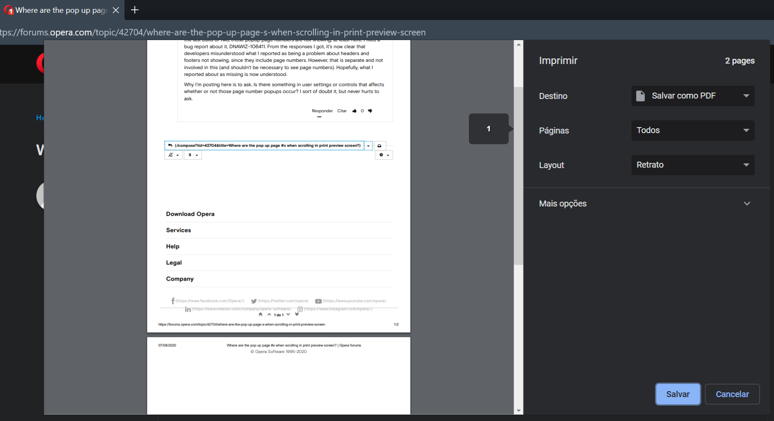Click the sort arrows dropdown in preview

(193, 155)
